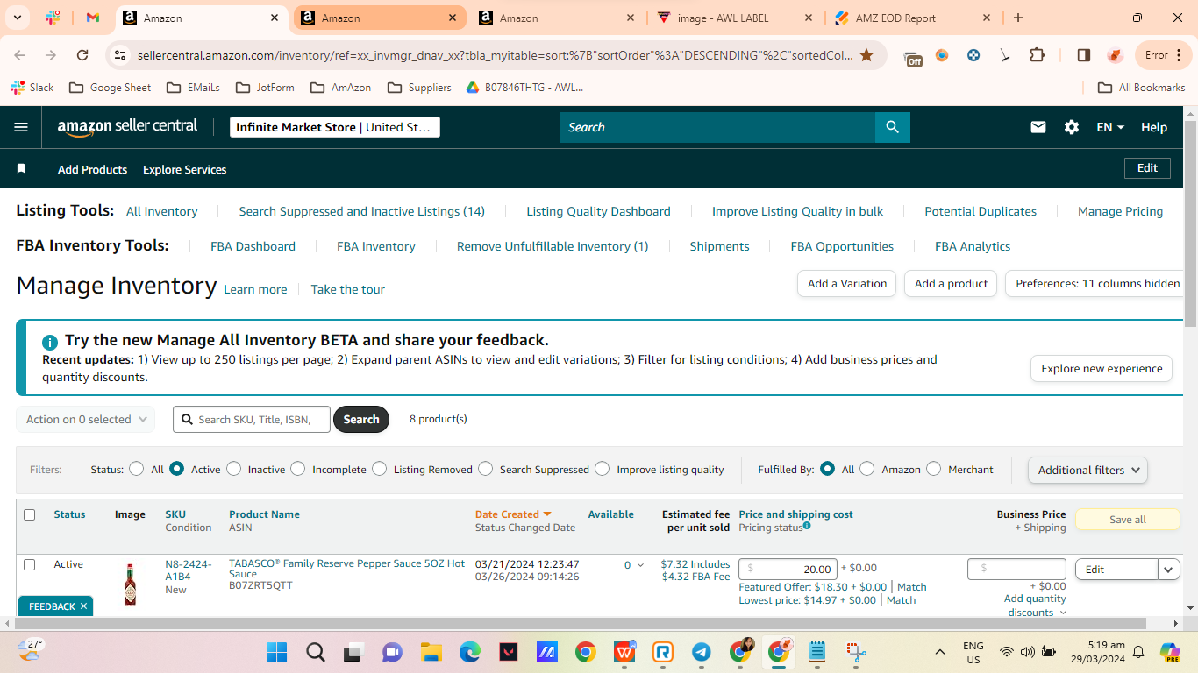Open the store selector Infinite Market Store

(x=334, y=127)
